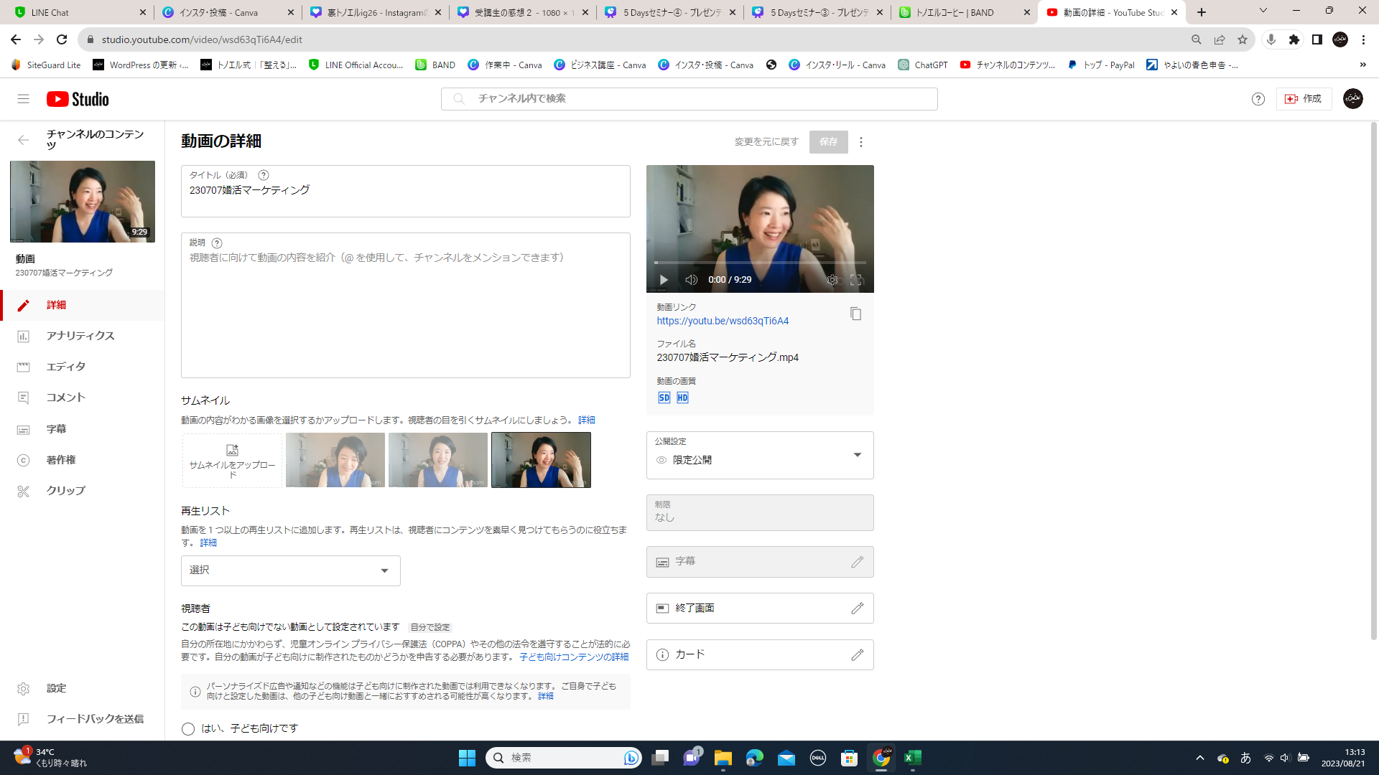The image size is (1379, 775).
Task: Go to the エディタ section in the left sidebar
Action: coord(66,367)
